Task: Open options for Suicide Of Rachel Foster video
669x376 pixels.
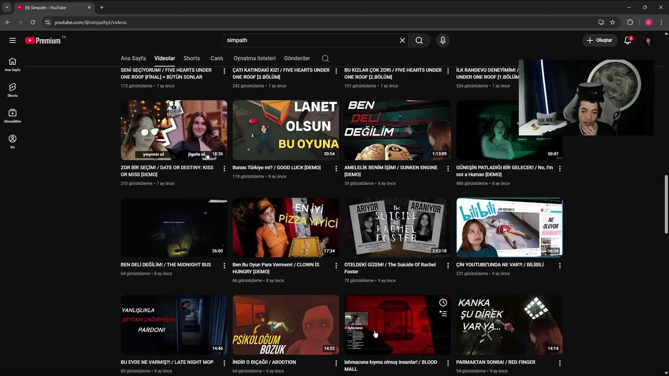Action: [x=448, y=266]
